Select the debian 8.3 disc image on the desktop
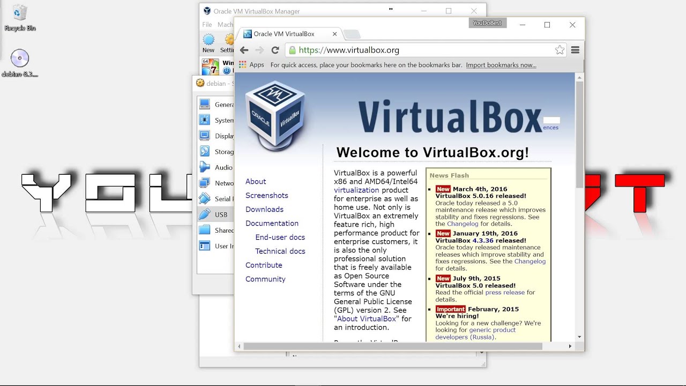The image size is (686, 386). 20,64
